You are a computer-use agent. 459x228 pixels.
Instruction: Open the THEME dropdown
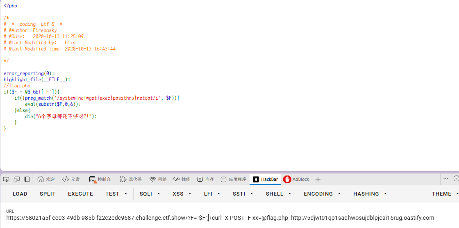[x=445, y=194]
